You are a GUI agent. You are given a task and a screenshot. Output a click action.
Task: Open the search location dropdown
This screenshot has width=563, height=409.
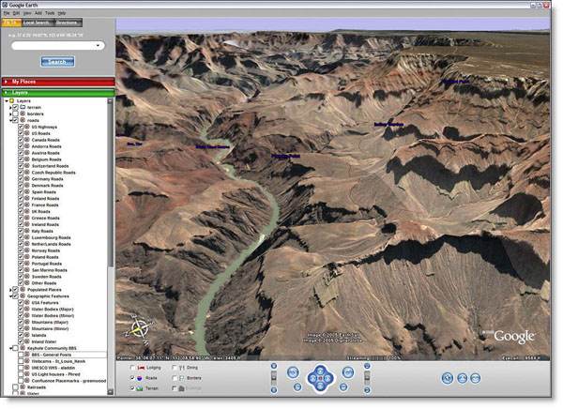[98, 45]
